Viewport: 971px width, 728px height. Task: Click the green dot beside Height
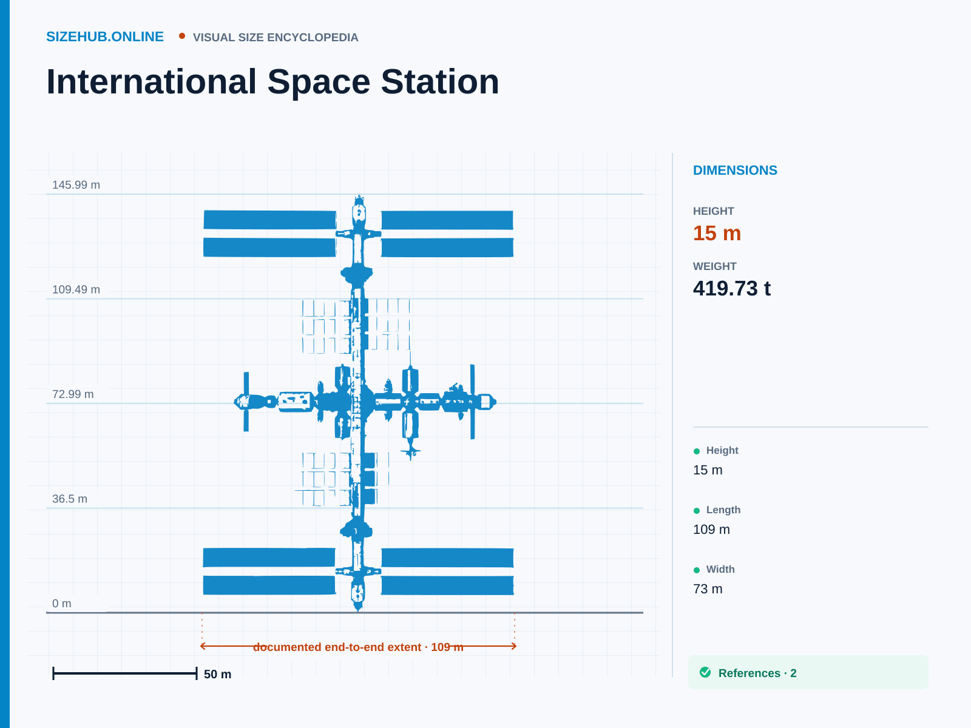[x=697, y=451]
